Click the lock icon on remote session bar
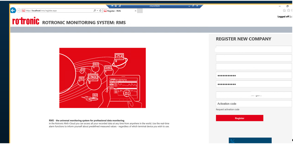Screen dimensions: 293x144 pos(116,6)
